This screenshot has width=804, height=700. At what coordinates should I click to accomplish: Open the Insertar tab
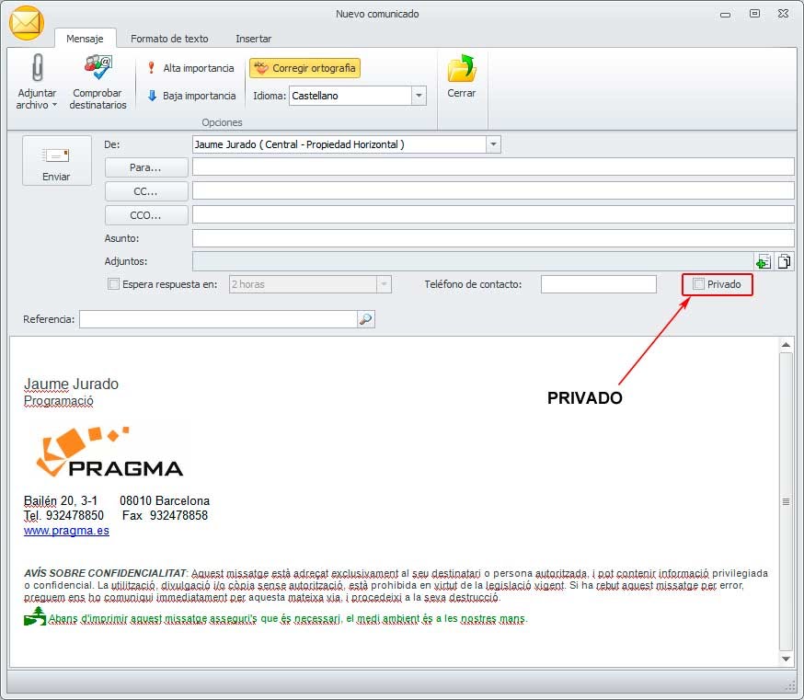tap(253, 39)
